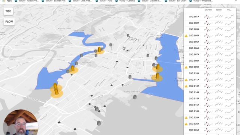
Task: Click the VEL column header
Action: (229, 10)
